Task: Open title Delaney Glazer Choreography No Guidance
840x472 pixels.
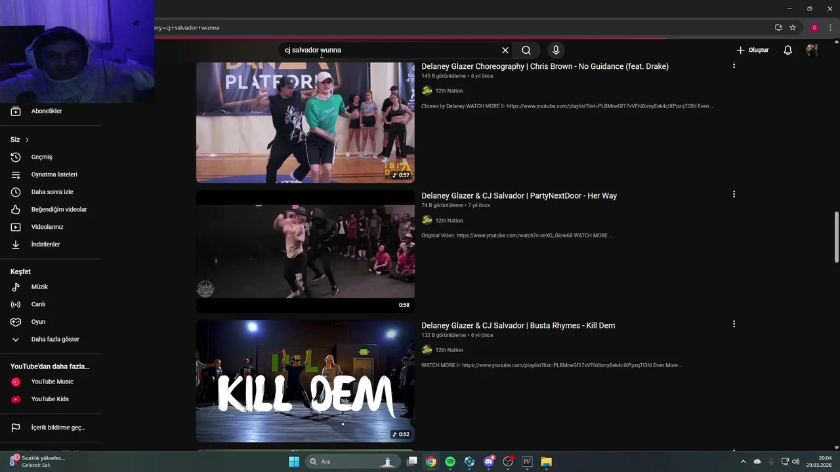Action: (545, 66)
